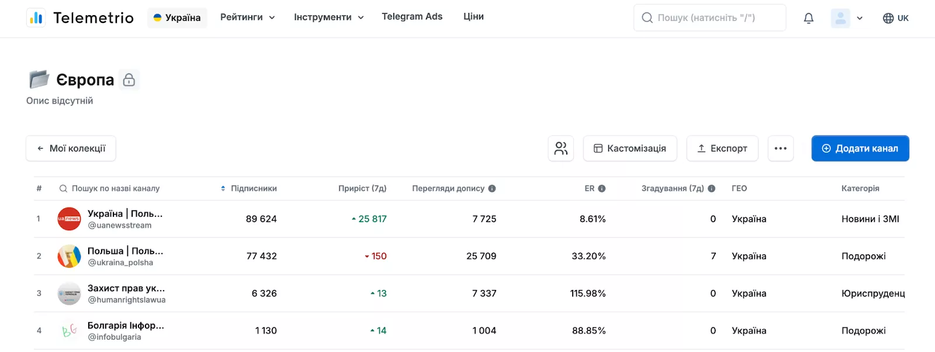This screenshot has width=935, height=352.
Task: Open the three-dots more options button
Action: coord(781,149)
